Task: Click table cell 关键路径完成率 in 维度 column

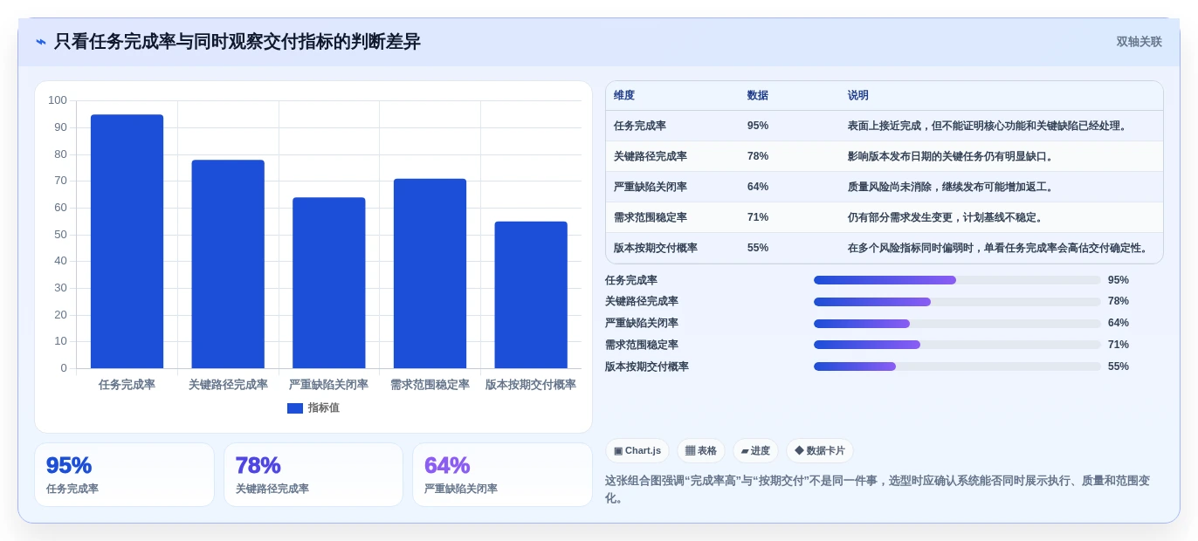Action: coord(651,156)
